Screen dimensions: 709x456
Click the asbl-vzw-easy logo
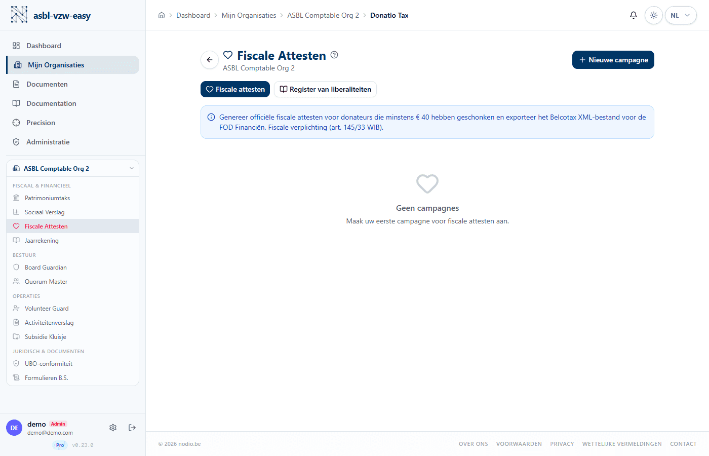tap(51, 15)
